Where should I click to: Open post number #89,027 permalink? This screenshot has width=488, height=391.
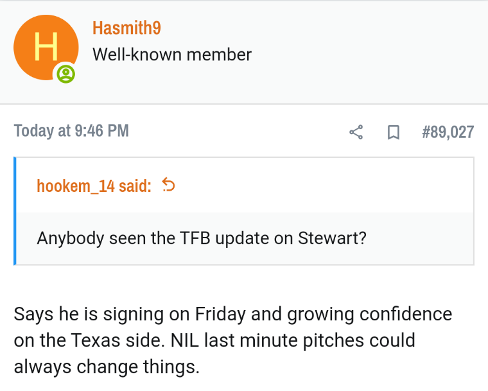coord(448,132)
